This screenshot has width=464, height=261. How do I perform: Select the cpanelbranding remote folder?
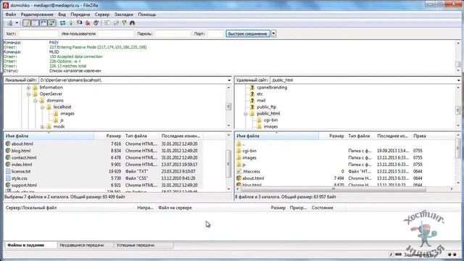pyautogui.click(x=272, y=88)
